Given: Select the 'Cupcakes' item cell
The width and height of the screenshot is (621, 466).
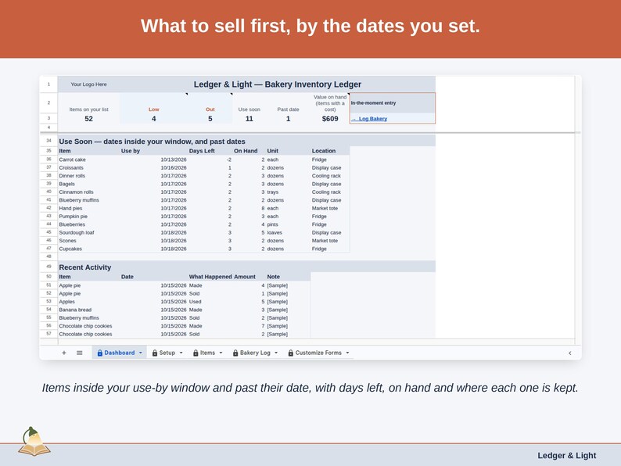Looking at the screenshot, I should coord(88,249).
